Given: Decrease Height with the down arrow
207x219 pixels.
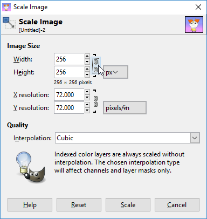Looking at the screenshot, I should [87, 74].
